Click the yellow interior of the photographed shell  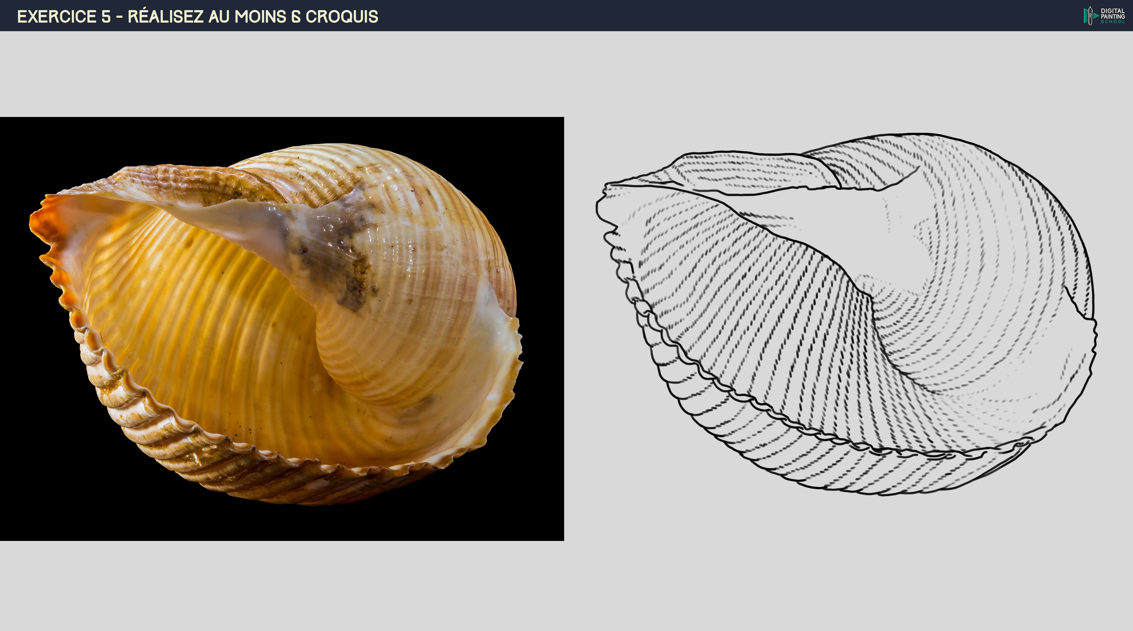(198, 308)
